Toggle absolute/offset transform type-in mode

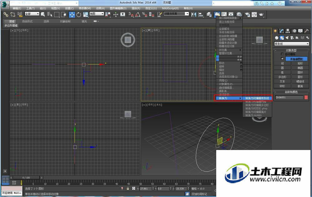134,189
